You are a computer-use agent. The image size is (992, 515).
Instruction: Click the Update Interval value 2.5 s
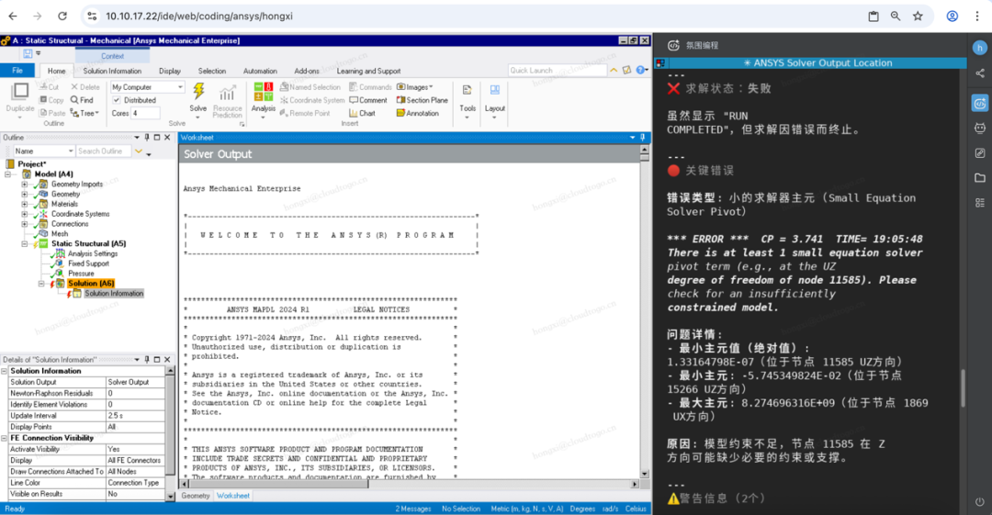tap(135, 416)
